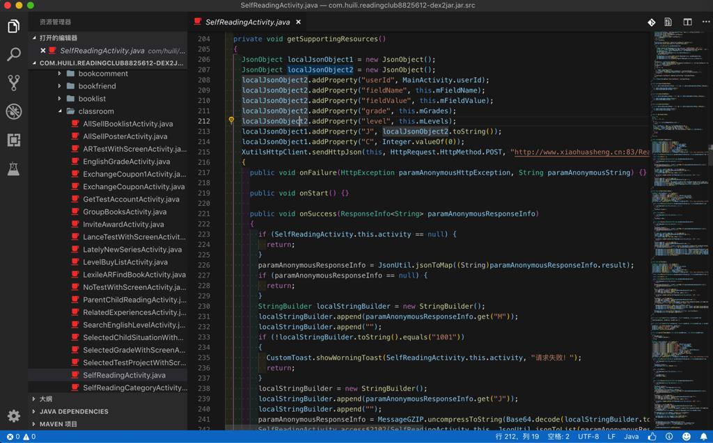Click the code minimap overview
713x443 pixels.
pyautogui.click(x=680, y=229)
